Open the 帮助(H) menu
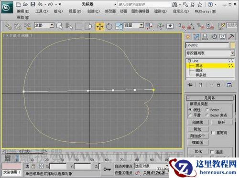The width and height of the screenshot is (239, 178). pyautogui.click(x=23, y=17)
